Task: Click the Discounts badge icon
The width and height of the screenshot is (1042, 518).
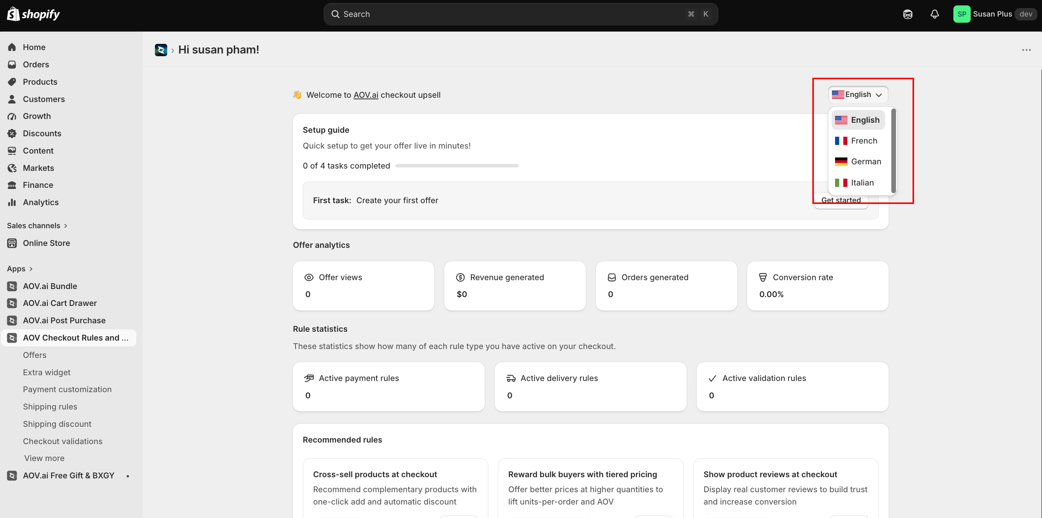Action: pyautogui.click(x=12, y=133)
